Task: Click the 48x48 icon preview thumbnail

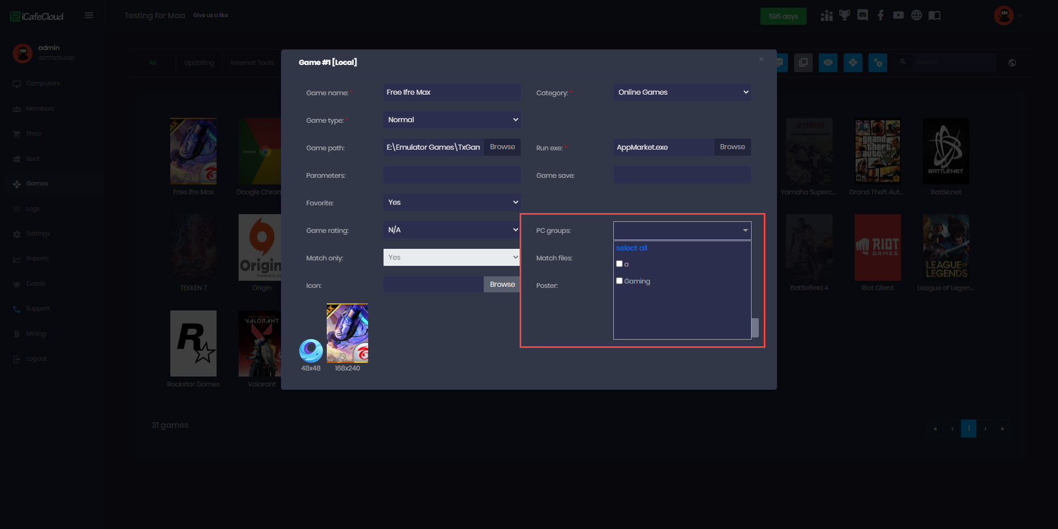Action: 311,351
